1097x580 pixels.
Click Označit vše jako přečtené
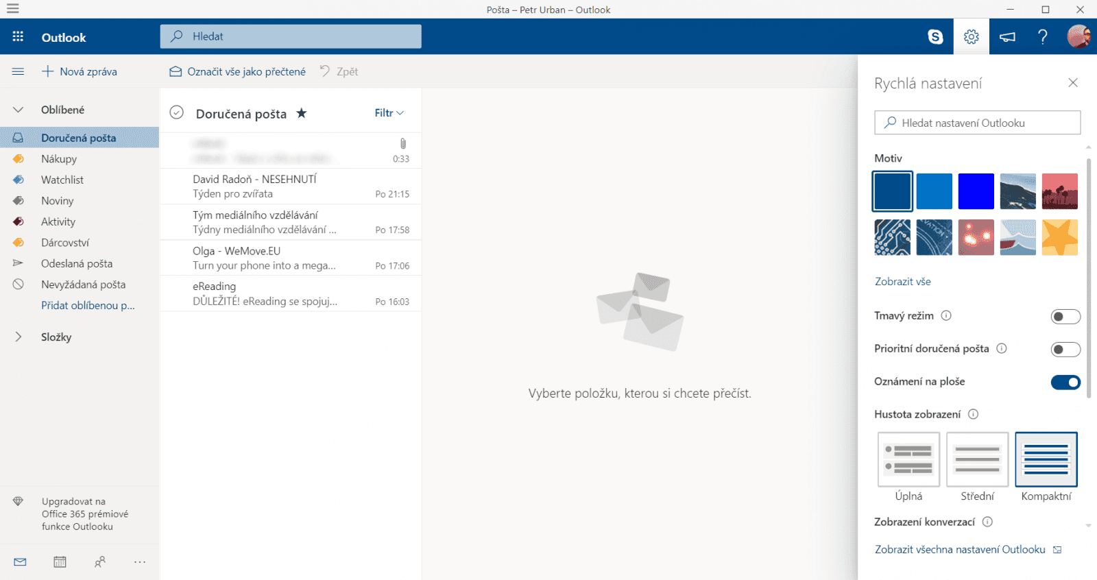point(238,71)
